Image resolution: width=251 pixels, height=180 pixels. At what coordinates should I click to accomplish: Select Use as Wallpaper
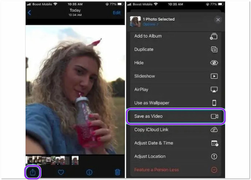pos(176,103)
